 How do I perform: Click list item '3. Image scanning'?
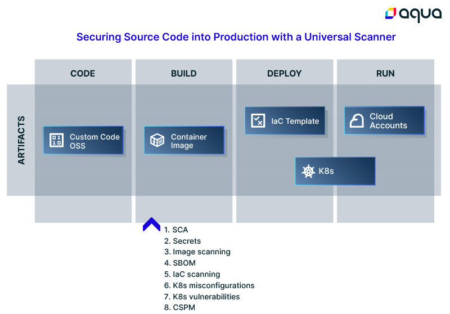pos(197,252)
